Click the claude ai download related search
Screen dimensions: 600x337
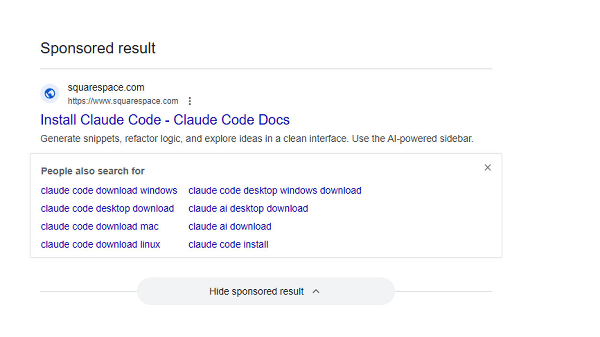230,227
